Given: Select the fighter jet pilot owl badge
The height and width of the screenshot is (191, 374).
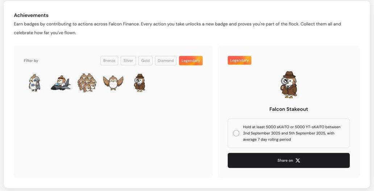Looking at the screenshot, I should pos(61,83).
